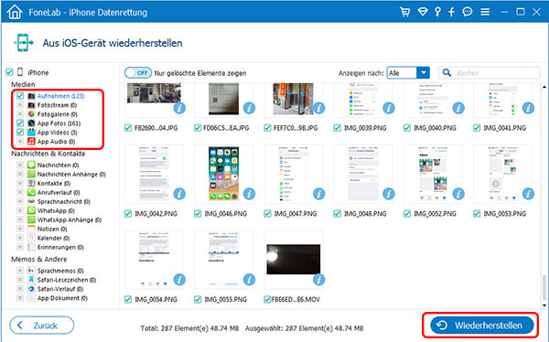Show info for IMG_0052.PNG
The width and height of the screenshot is (549, 342).
pyautogui.click(x=458, y=194)
